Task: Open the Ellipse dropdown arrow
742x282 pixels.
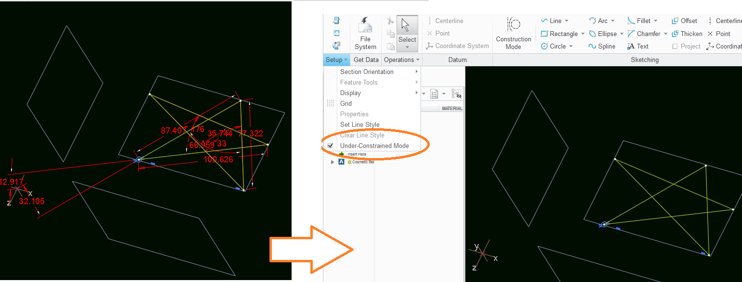Action: (x=622, y=34)
